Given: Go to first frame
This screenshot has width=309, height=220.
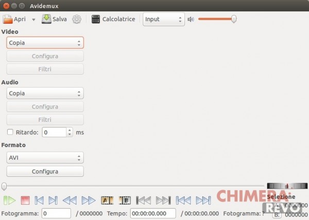Looking at the screenshot, I should click(183, 200).
